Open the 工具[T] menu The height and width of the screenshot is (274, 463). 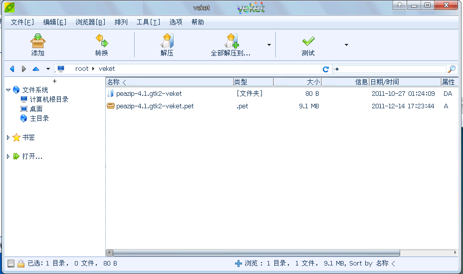[x=148, y=22]
